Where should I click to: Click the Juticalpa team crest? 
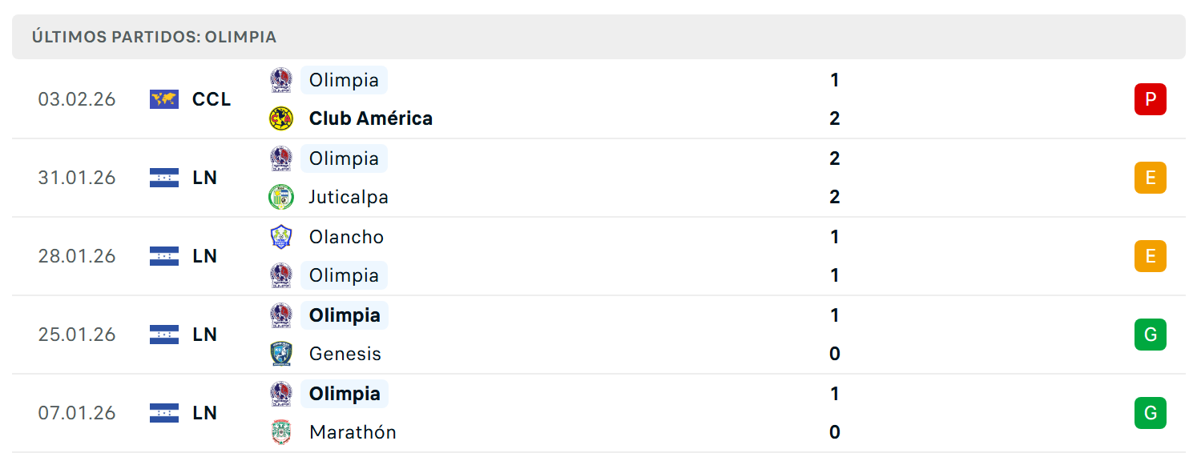click(281, 197)
